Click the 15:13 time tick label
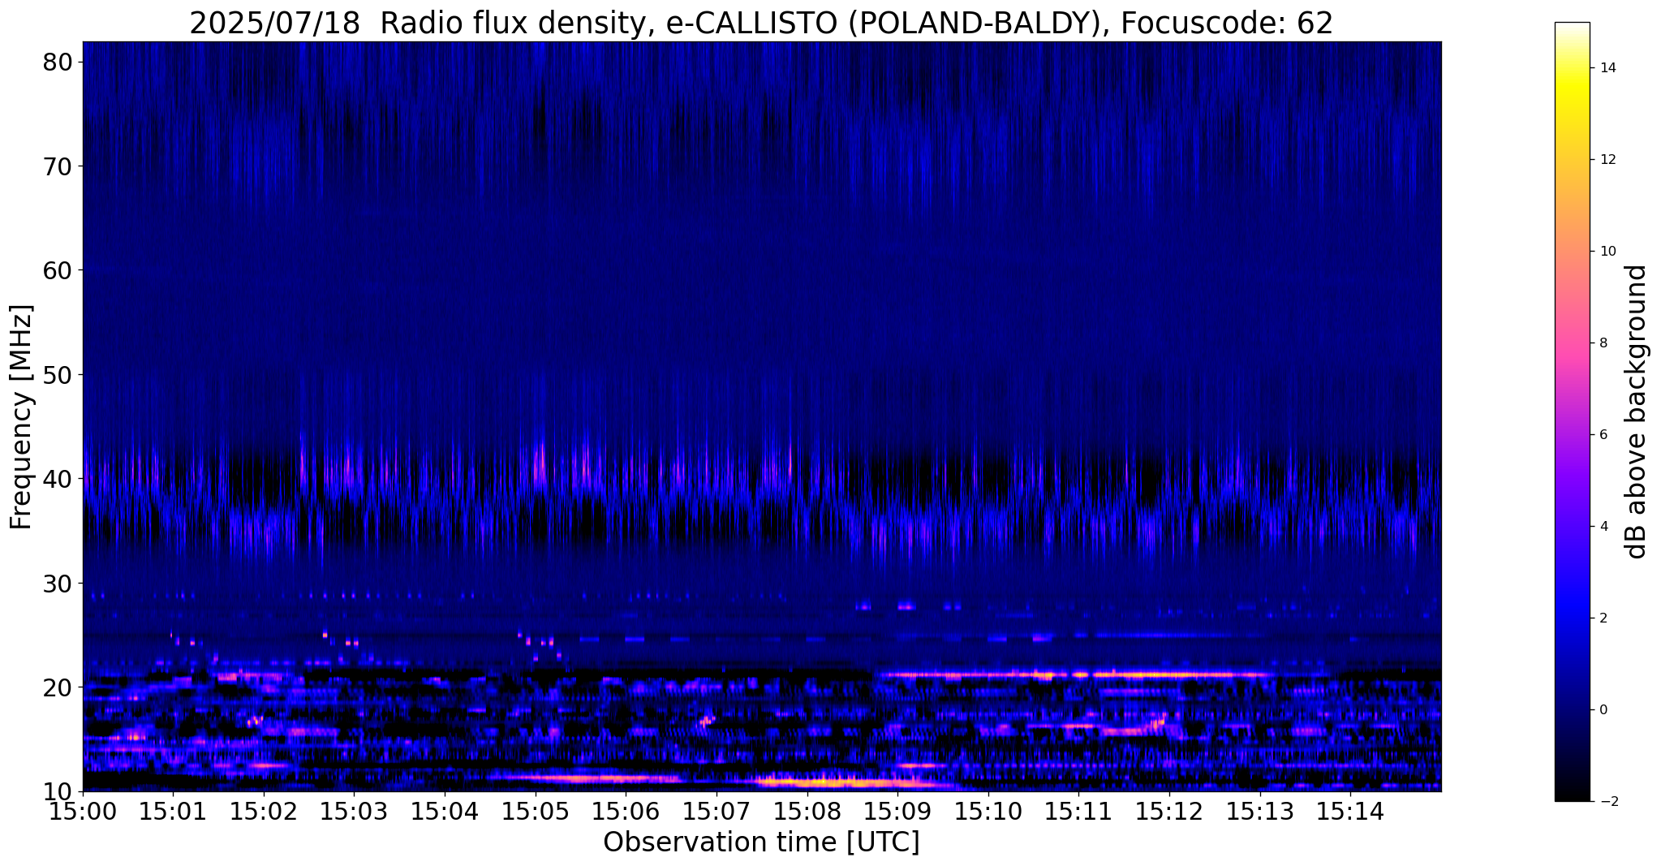1661x866 pixels. point(1259,811)
